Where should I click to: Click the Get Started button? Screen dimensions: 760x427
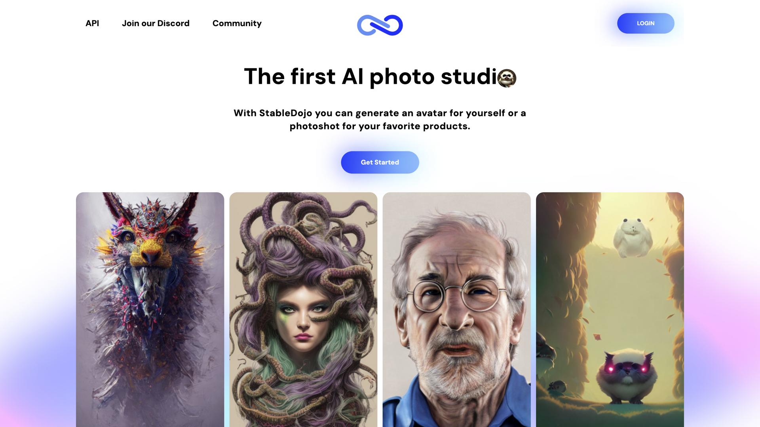380,162
